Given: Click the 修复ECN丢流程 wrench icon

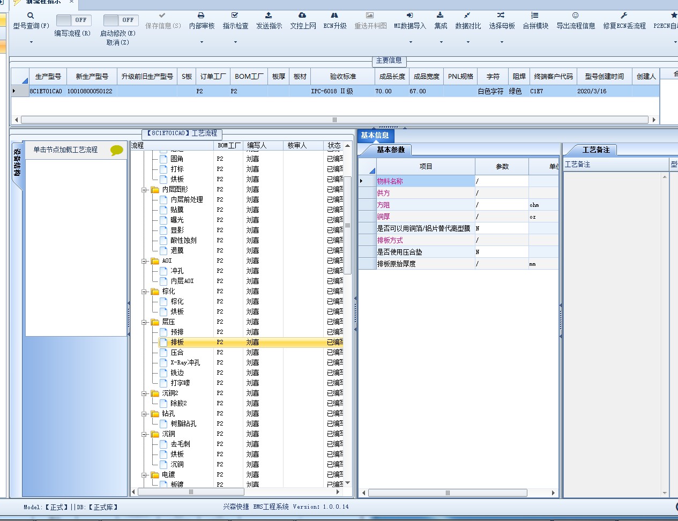Looking at the screenshot, I should click(624, 16).
